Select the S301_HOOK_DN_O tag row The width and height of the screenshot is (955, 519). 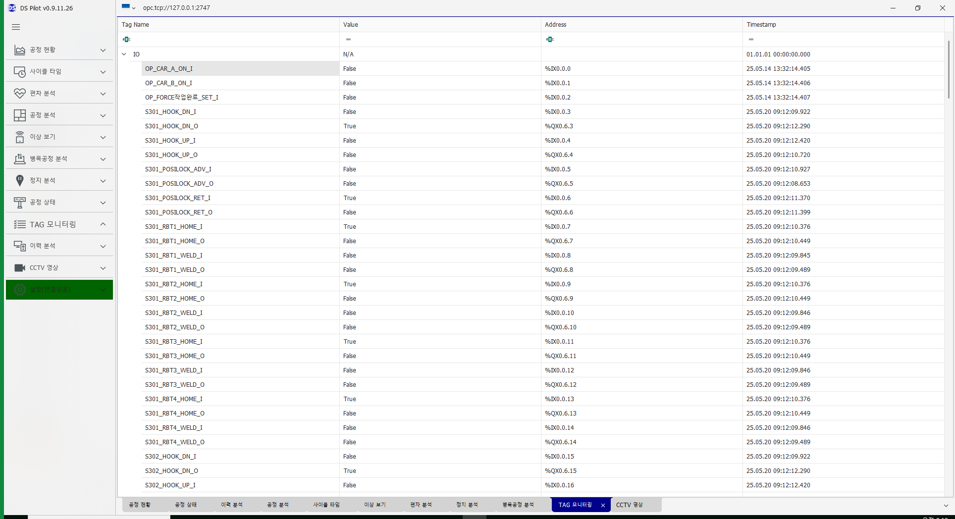[171, 126]
